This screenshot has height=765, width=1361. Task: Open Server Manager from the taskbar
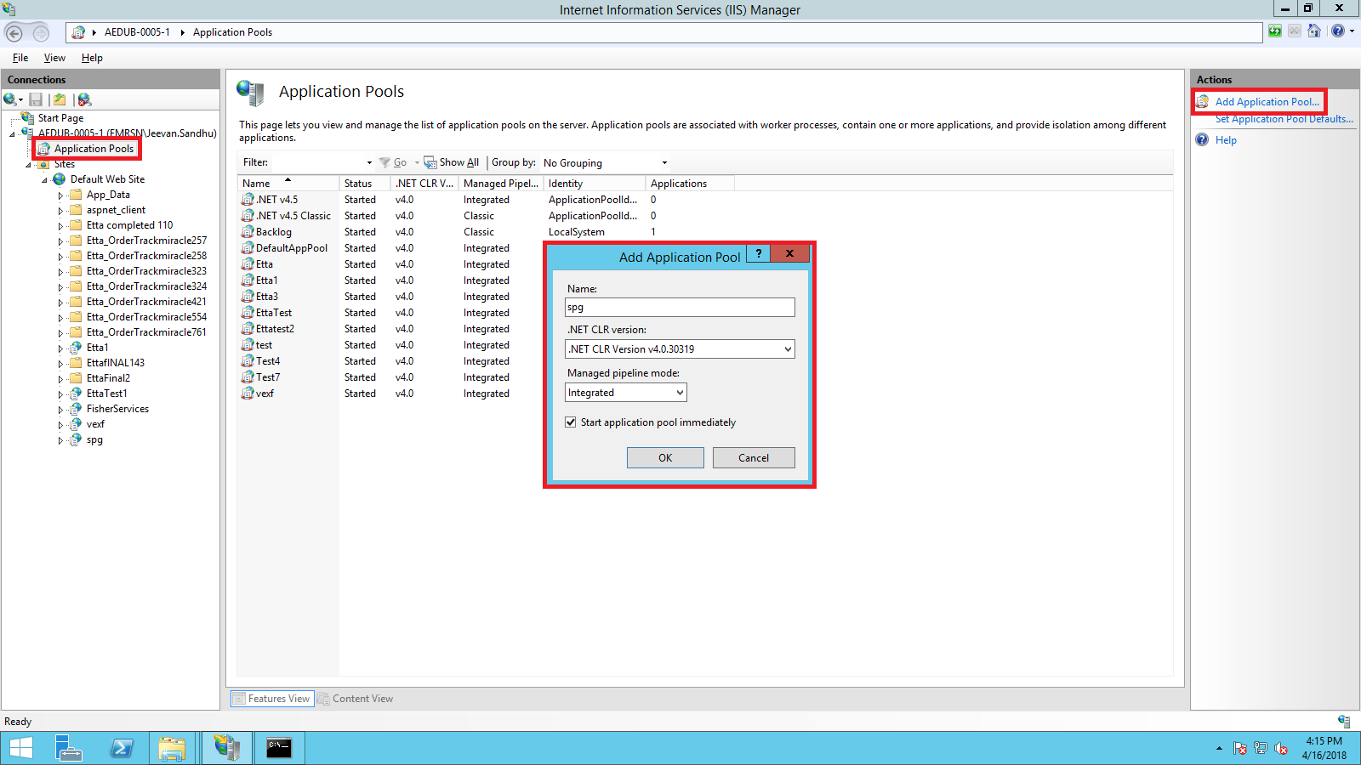(x=68, y=748)
